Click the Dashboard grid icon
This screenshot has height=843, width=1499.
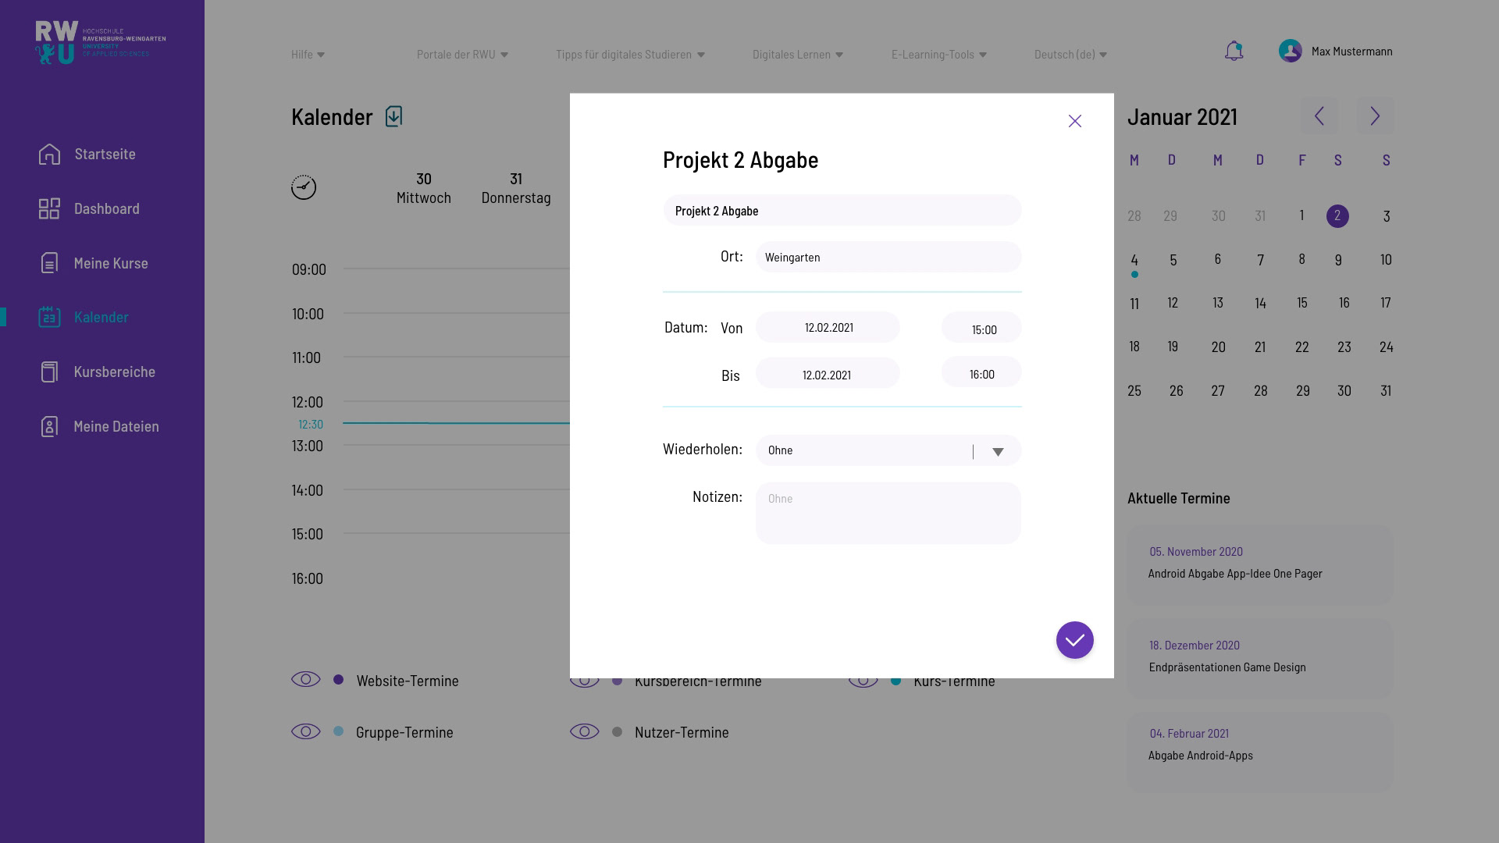(x=49, y=208)
